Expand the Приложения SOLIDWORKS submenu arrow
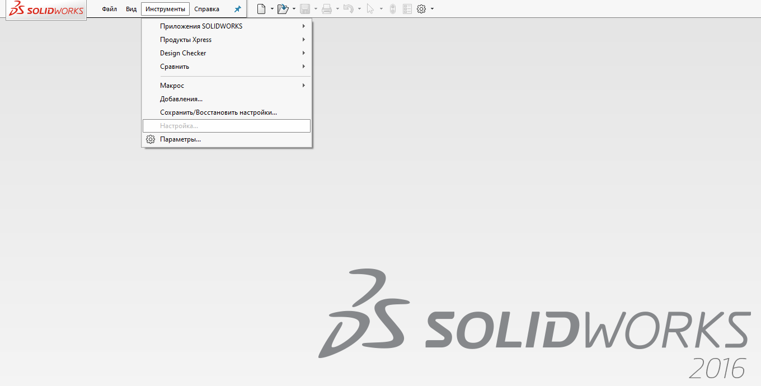 point(304,26)
